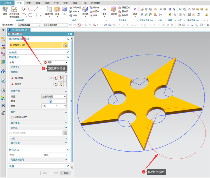Click the 跨角 360 angle field

[x=54, y=106]
